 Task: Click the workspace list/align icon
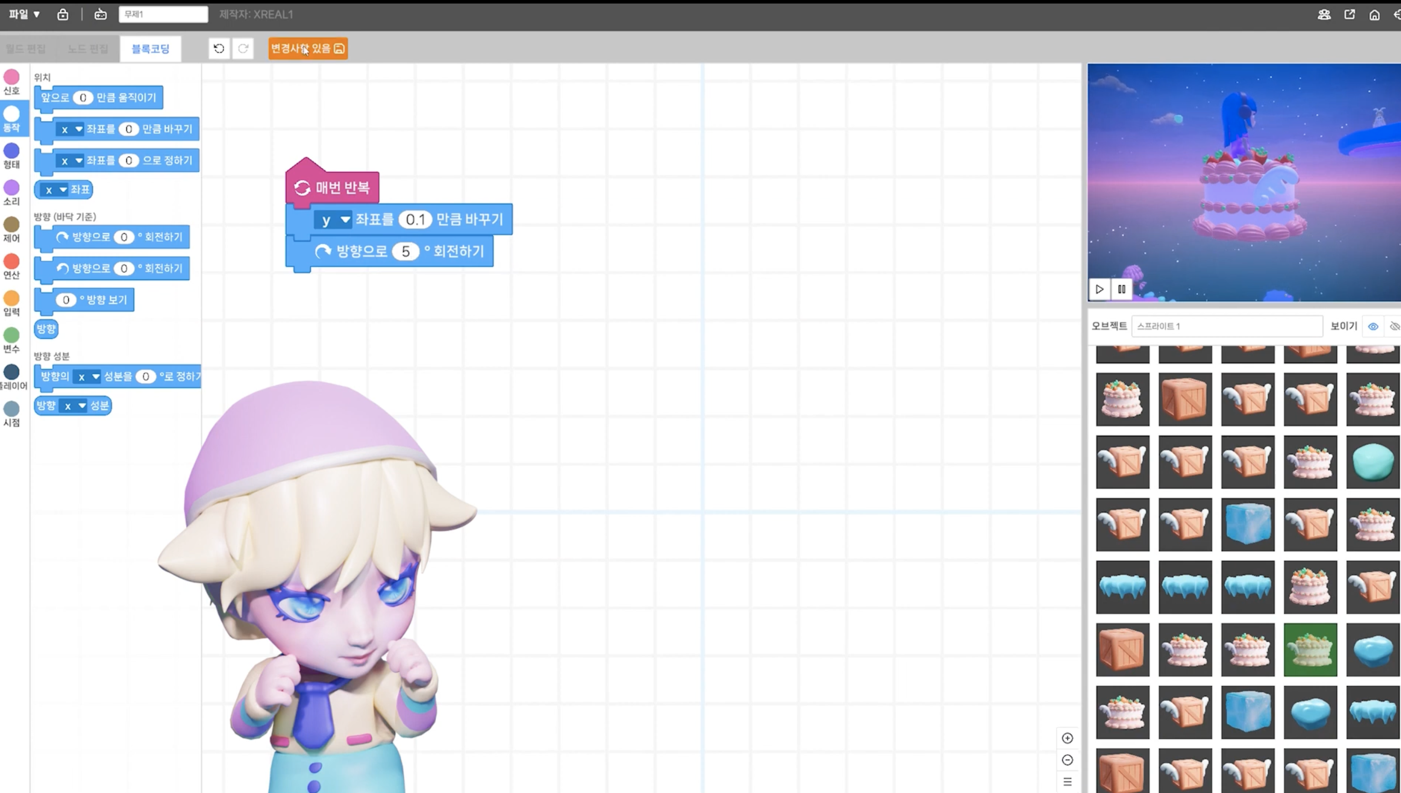click(x=1068, y=782)
